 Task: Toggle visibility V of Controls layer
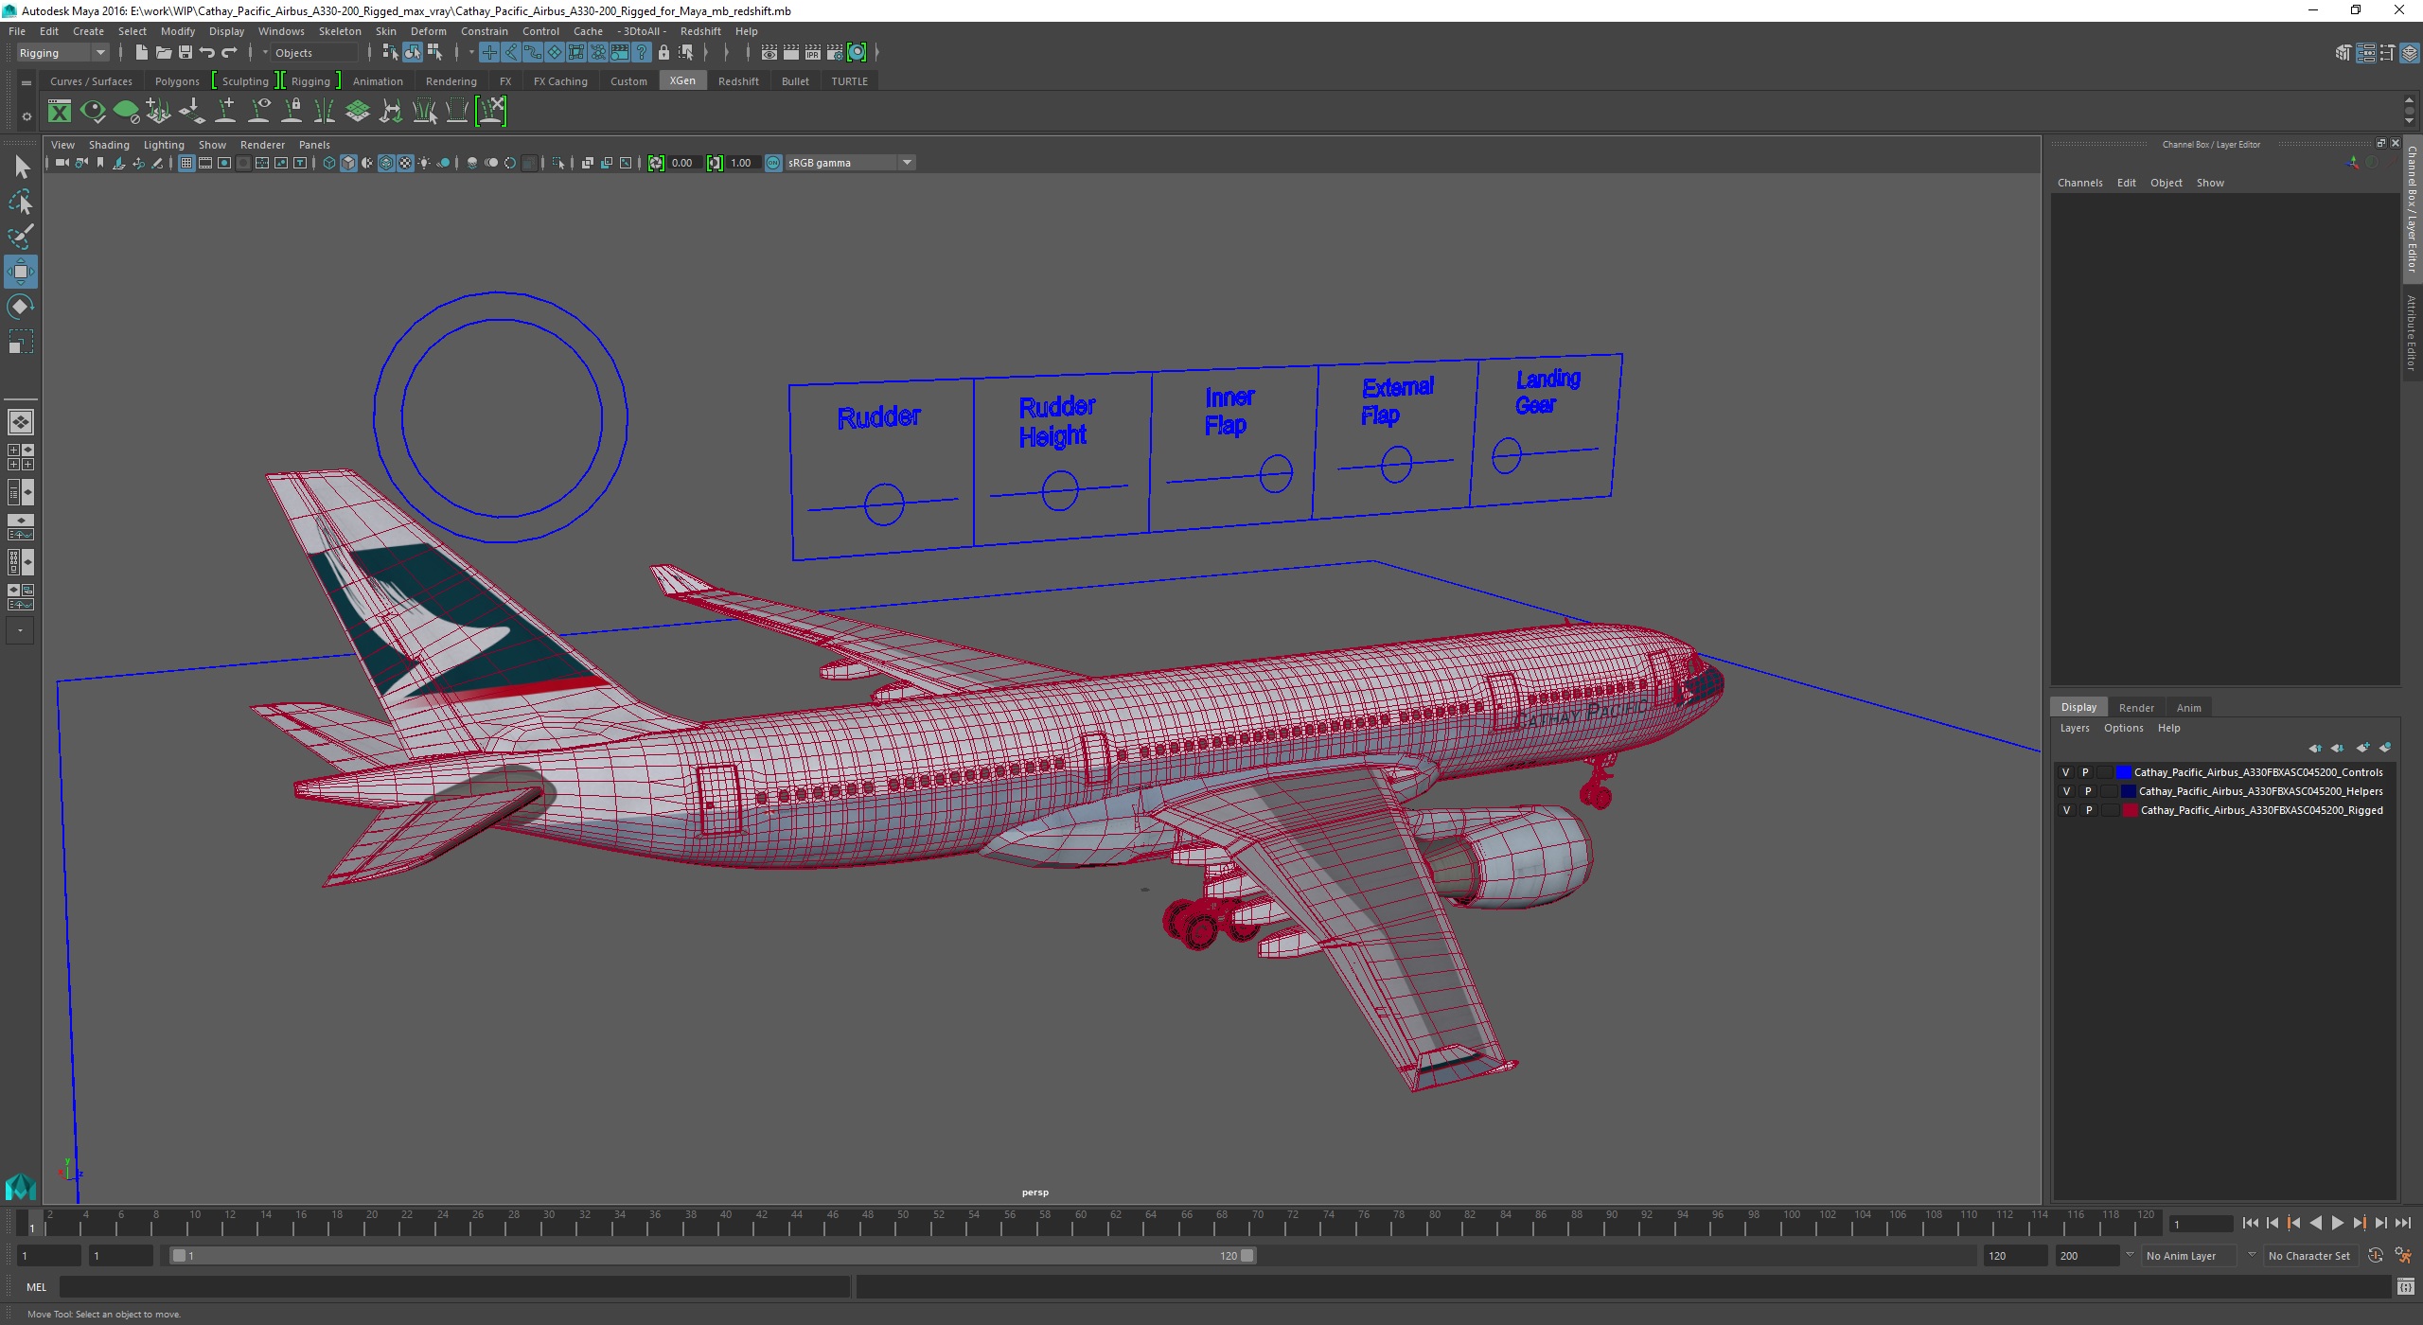pyautogui.click(x=2066, y=772)
